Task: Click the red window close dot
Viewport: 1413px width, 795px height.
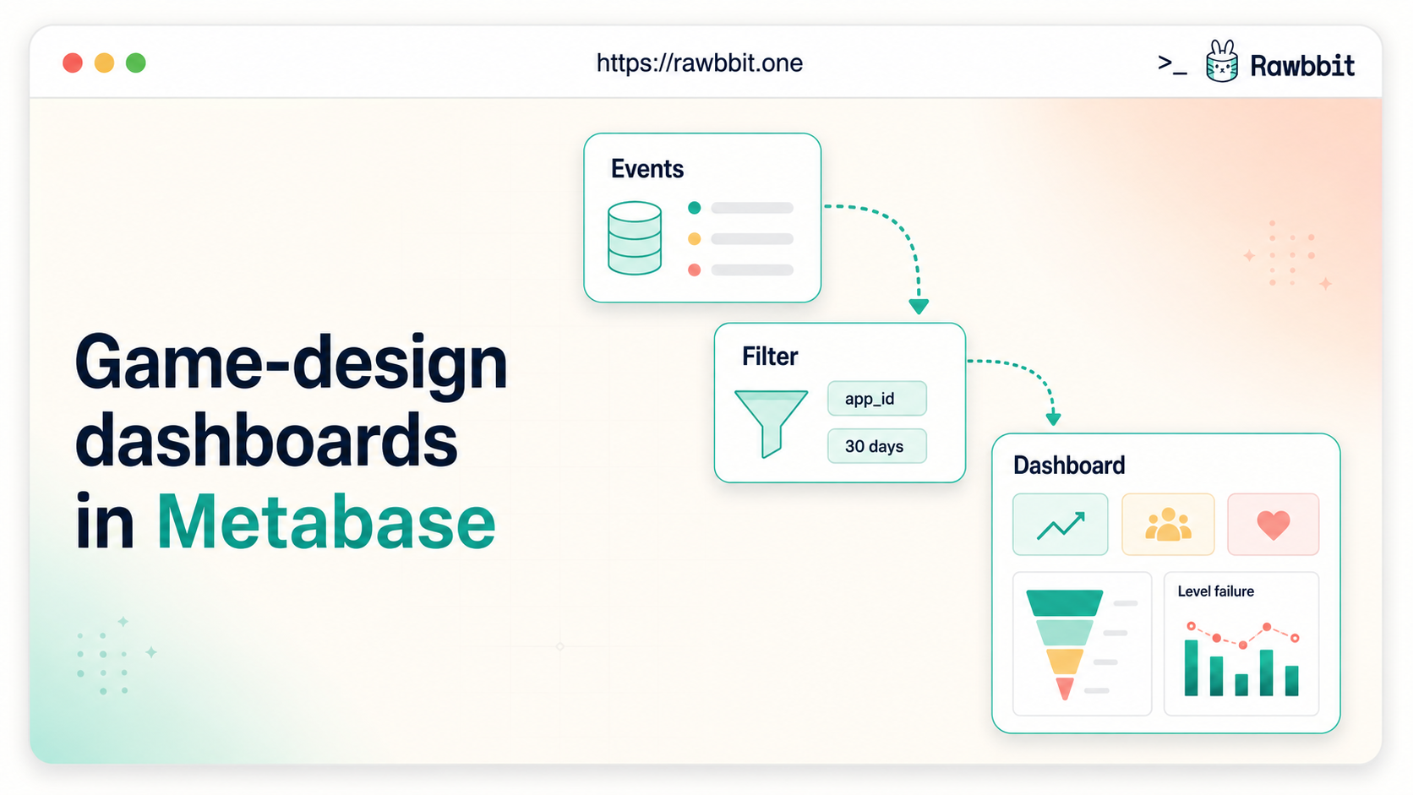Action: click(73, 63)
